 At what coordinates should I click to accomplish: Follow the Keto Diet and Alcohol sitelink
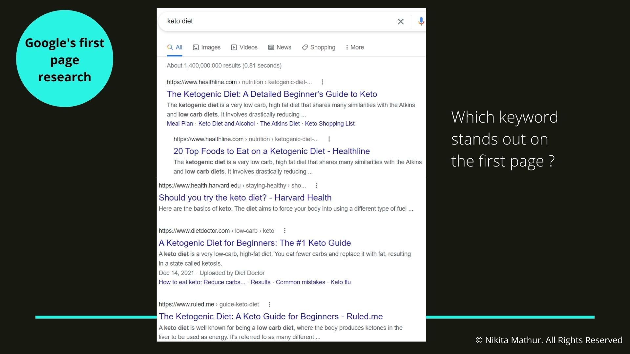[x=226, y=124]
